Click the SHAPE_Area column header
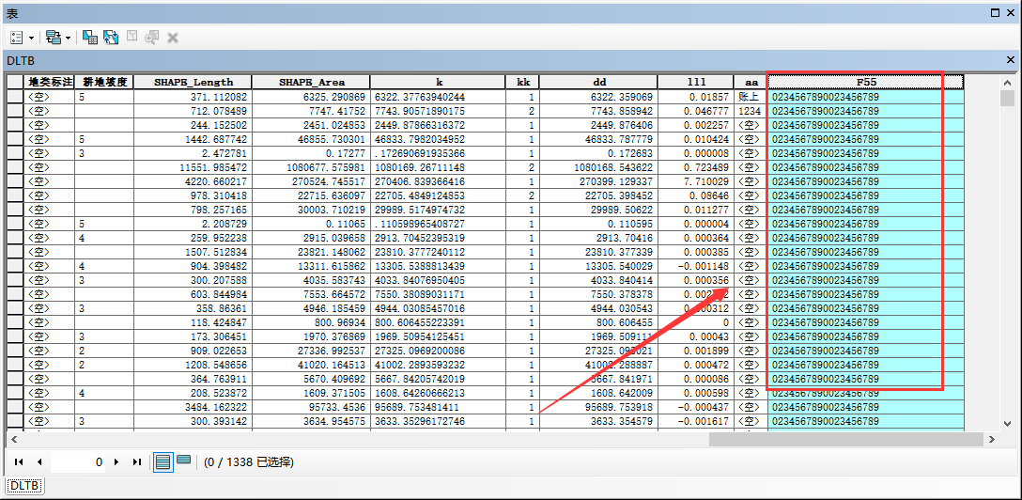1022x500 pixels. point(311,82)
